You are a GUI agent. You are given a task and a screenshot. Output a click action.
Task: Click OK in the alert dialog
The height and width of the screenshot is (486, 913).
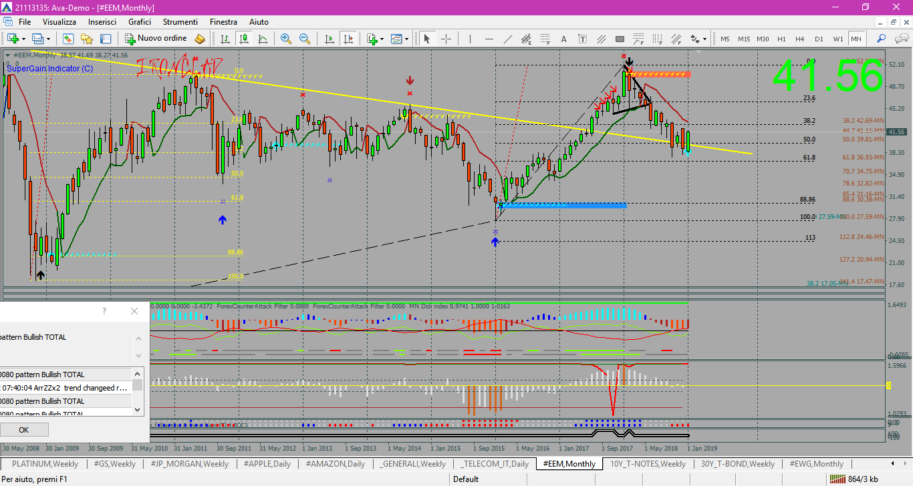tap(23, 430)
